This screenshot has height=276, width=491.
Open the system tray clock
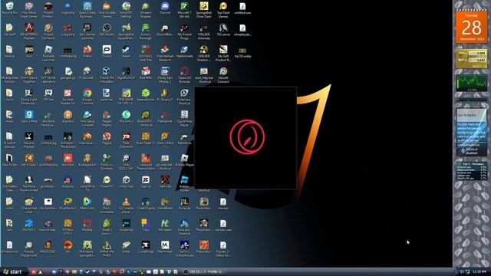[479, 271]
